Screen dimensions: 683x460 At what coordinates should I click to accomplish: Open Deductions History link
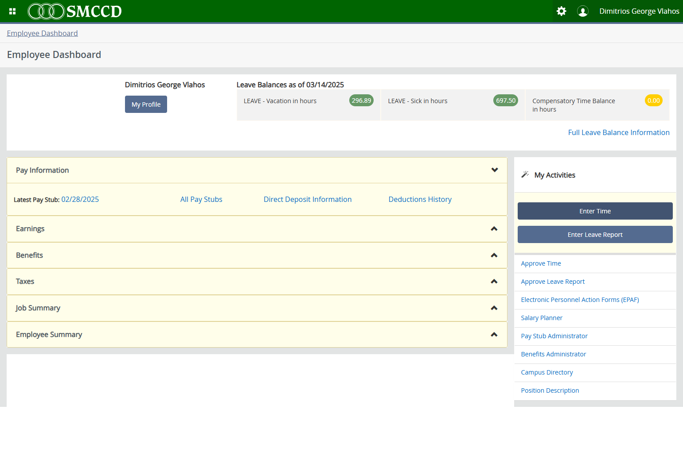pos(420,199)
